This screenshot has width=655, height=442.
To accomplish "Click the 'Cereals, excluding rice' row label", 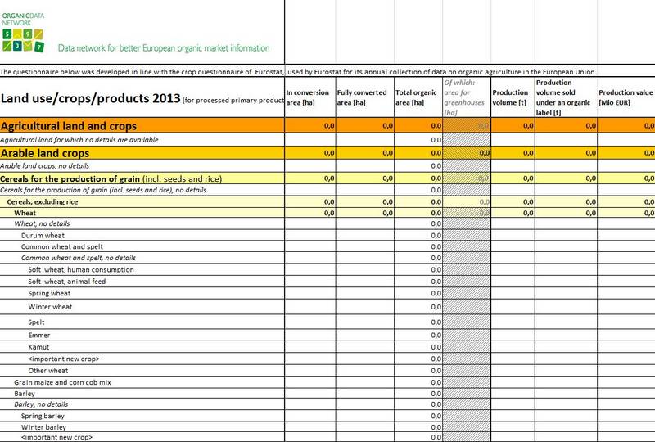I will pos(43,202).
